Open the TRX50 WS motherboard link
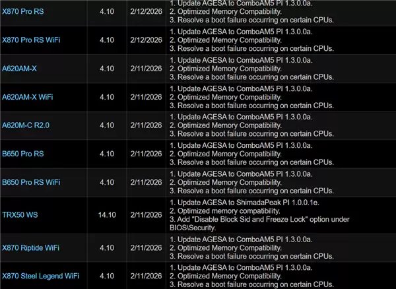Image resolution: width=396 pixels, height=289 pixels. click(20, 214)
